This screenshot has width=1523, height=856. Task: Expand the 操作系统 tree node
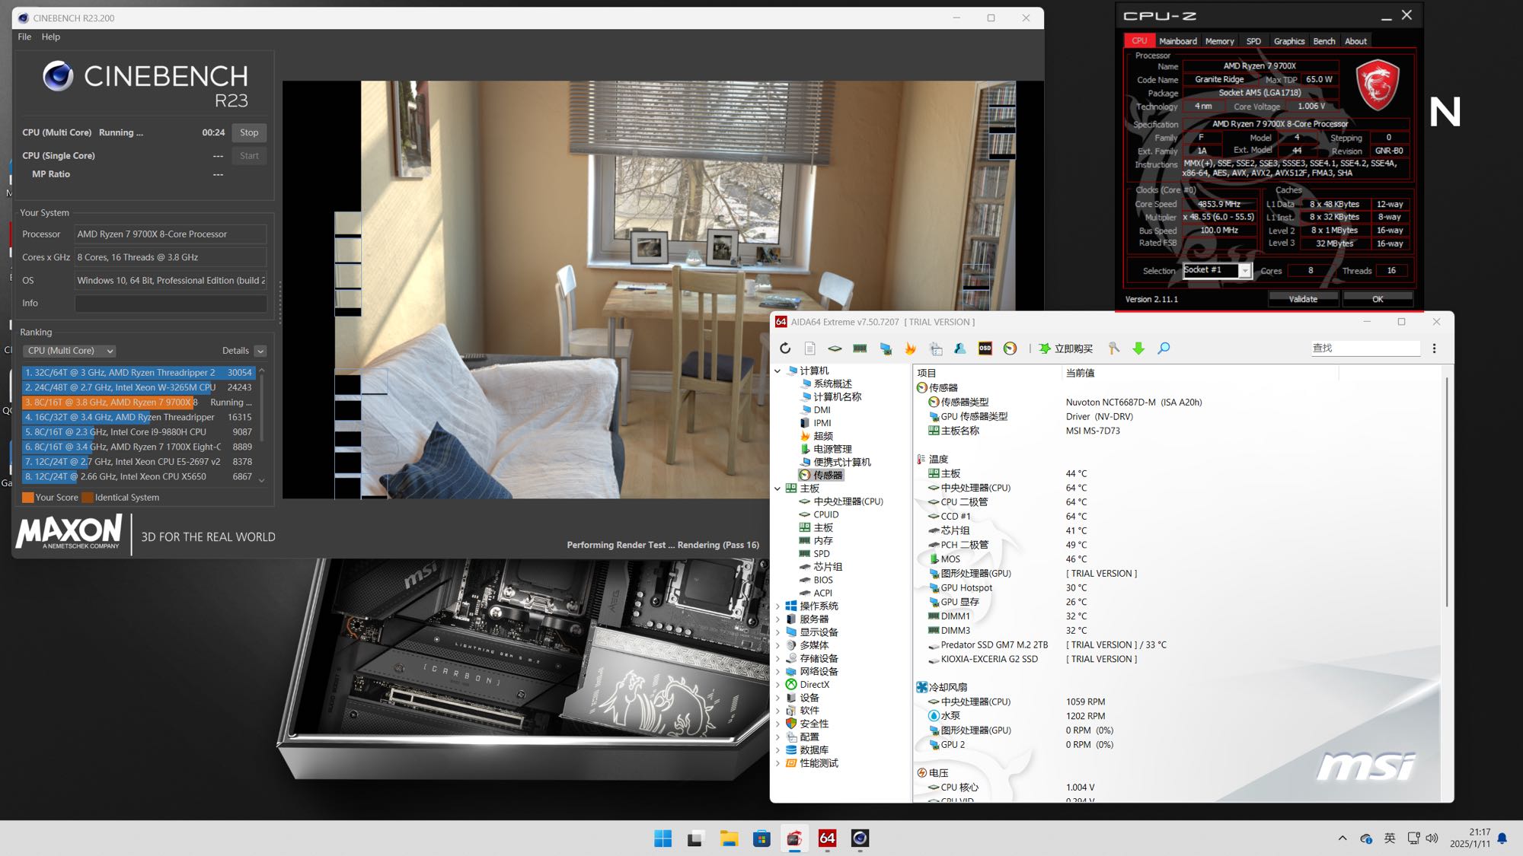(x=777, y=606)
